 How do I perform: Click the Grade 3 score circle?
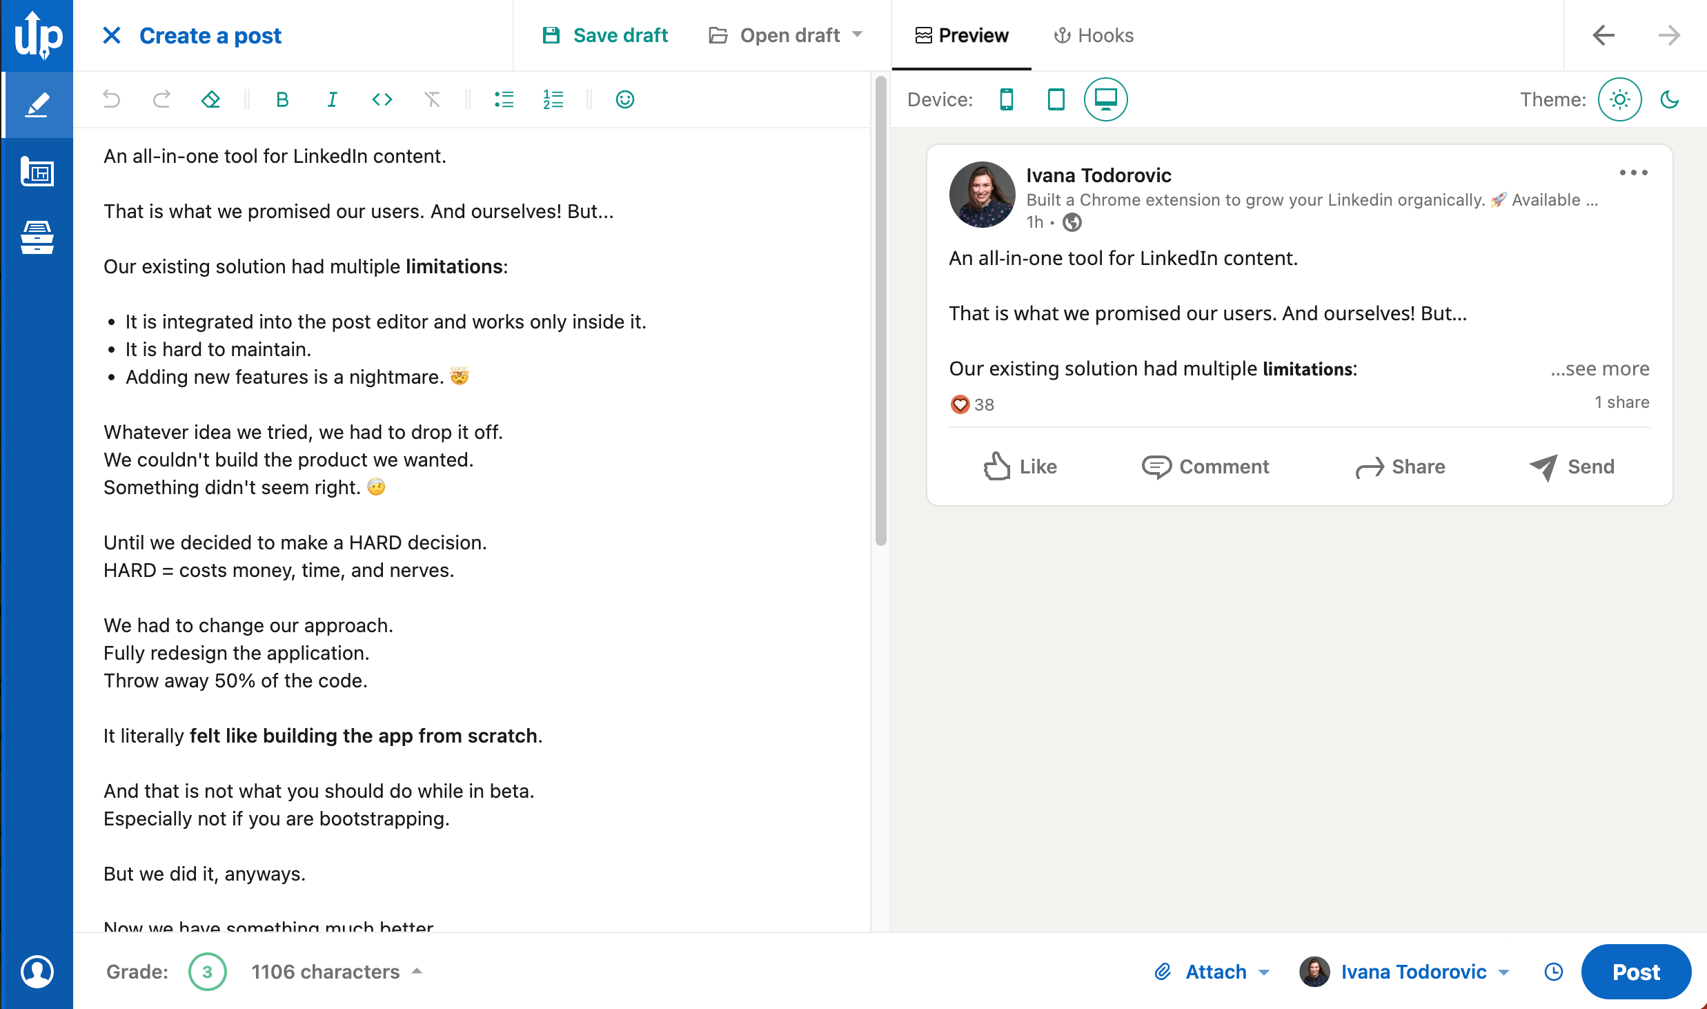(x=207, y=972)
